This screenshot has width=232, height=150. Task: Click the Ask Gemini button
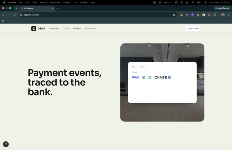pyautogui.click(x=222, y=8)
